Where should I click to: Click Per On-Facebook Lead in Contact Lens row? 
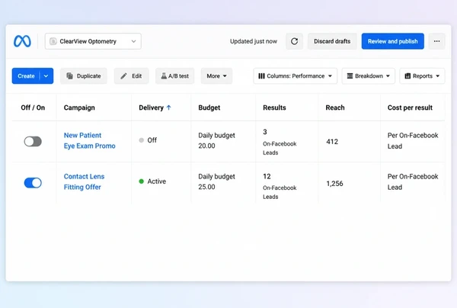click(413, 181)
